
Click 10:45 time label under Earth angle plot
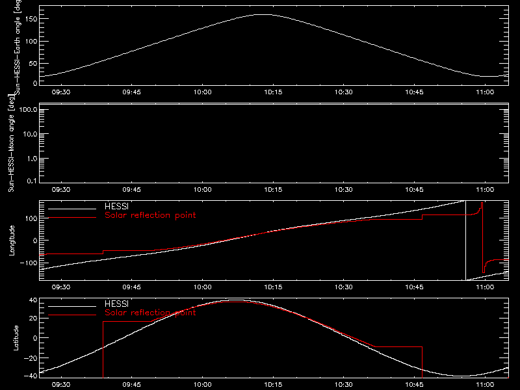click(x=414, y=92)
